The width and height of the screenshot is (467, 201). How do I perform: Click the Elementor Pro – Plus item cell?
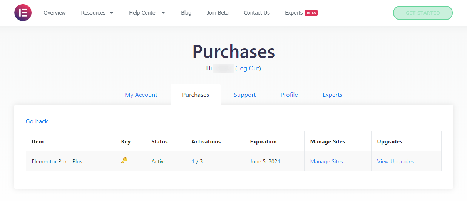pyautogui.click(x=57, y=161)
